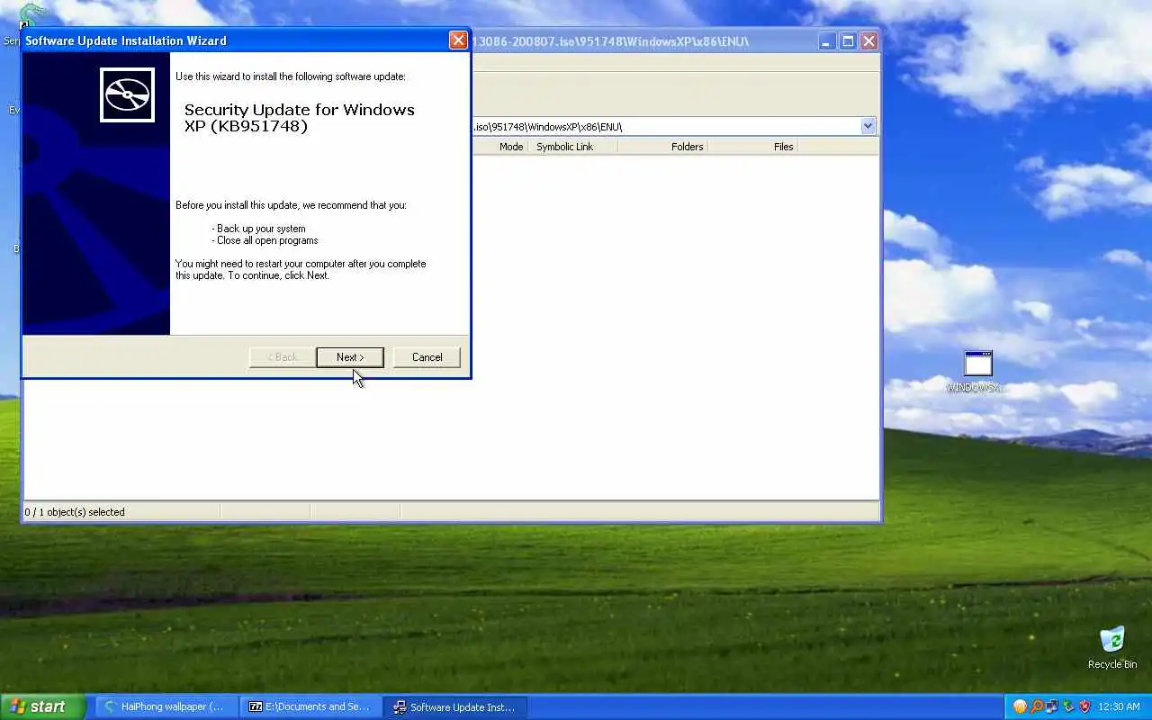Click Next in the update wizard
Image resolution: width=1152 pixels, height=720 pixels.
click(350, 357)
